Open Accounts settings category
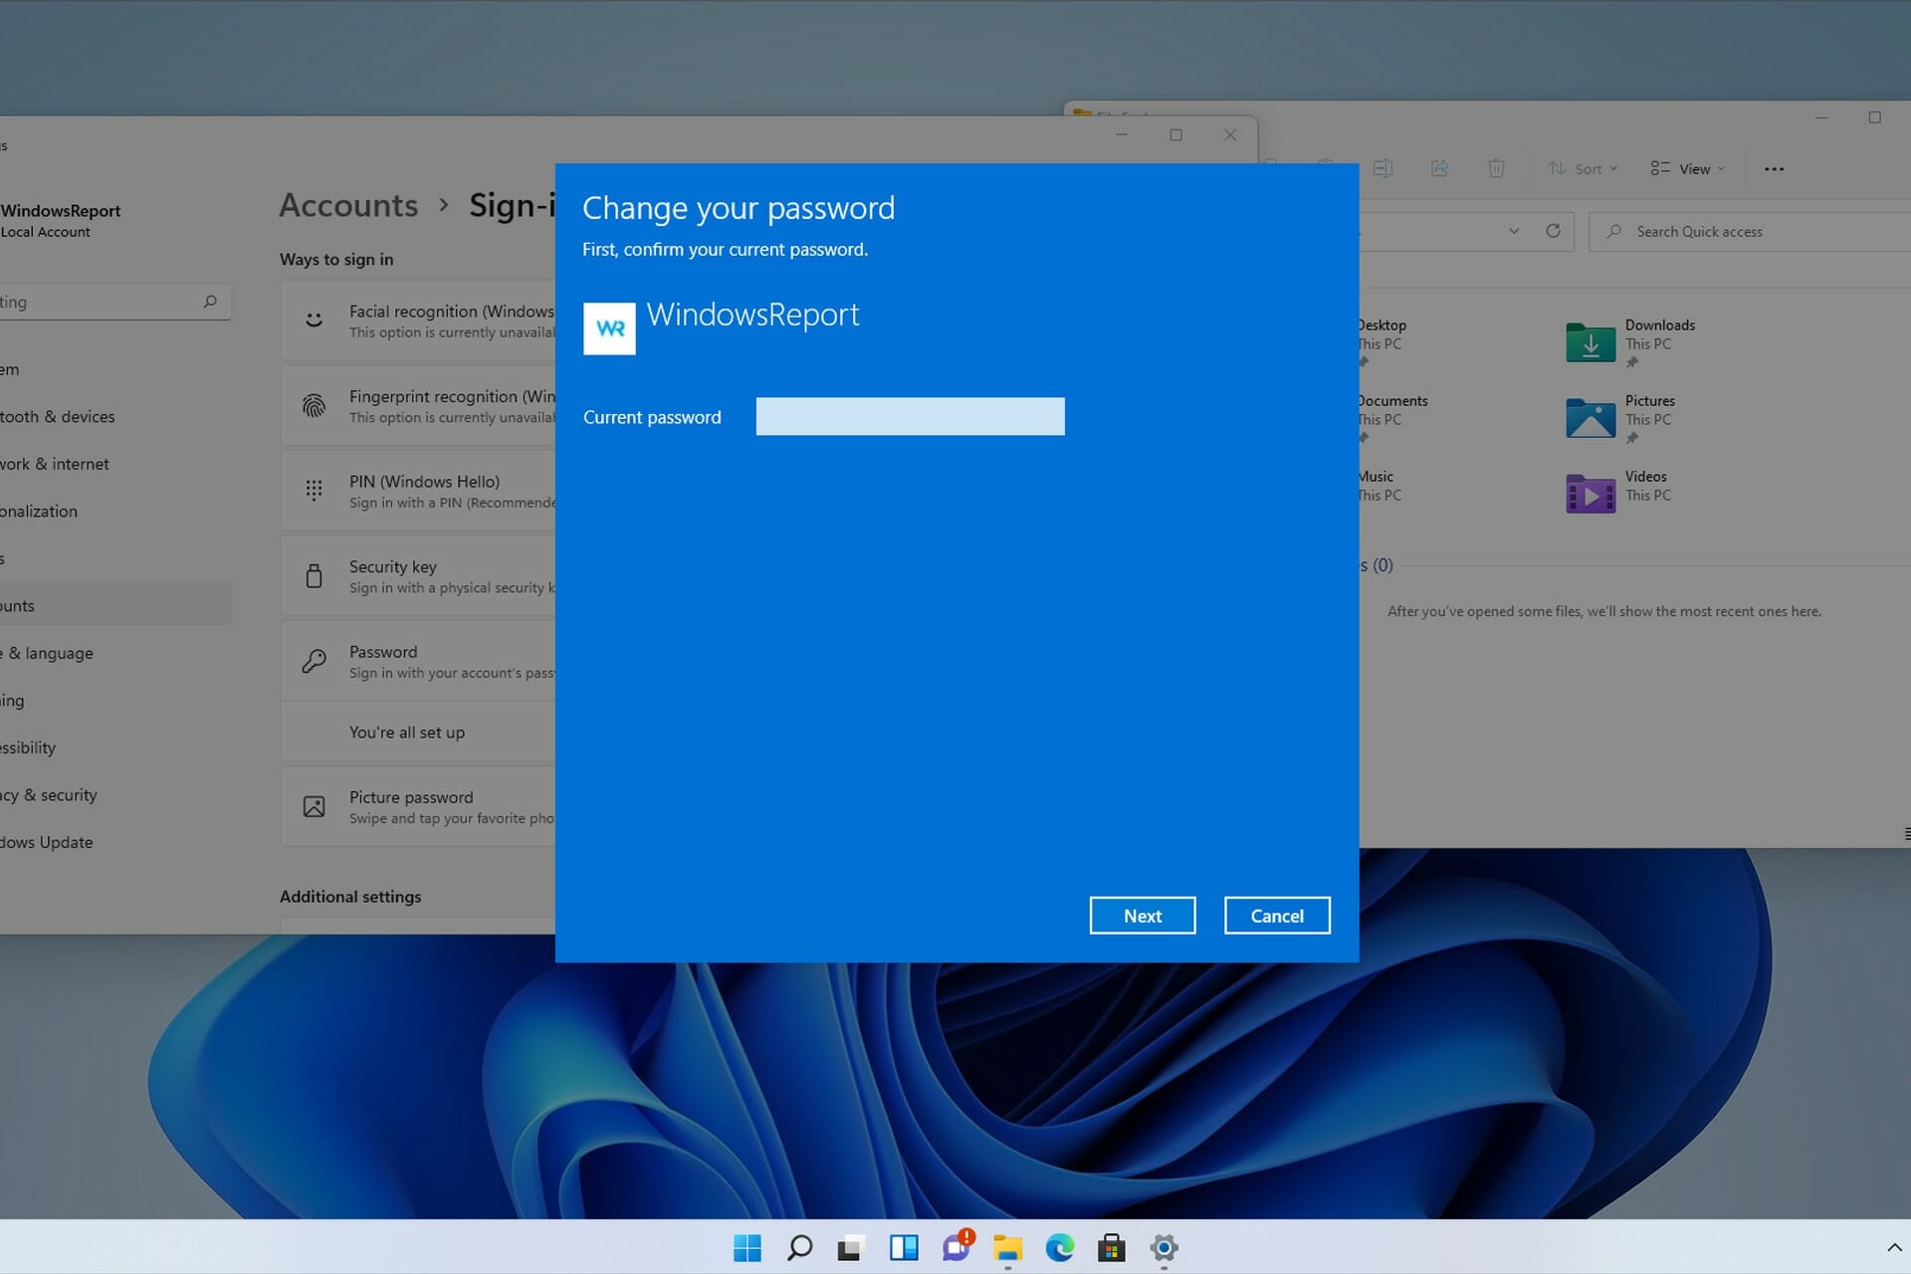 pyautogui.click(x=57, y=604)
